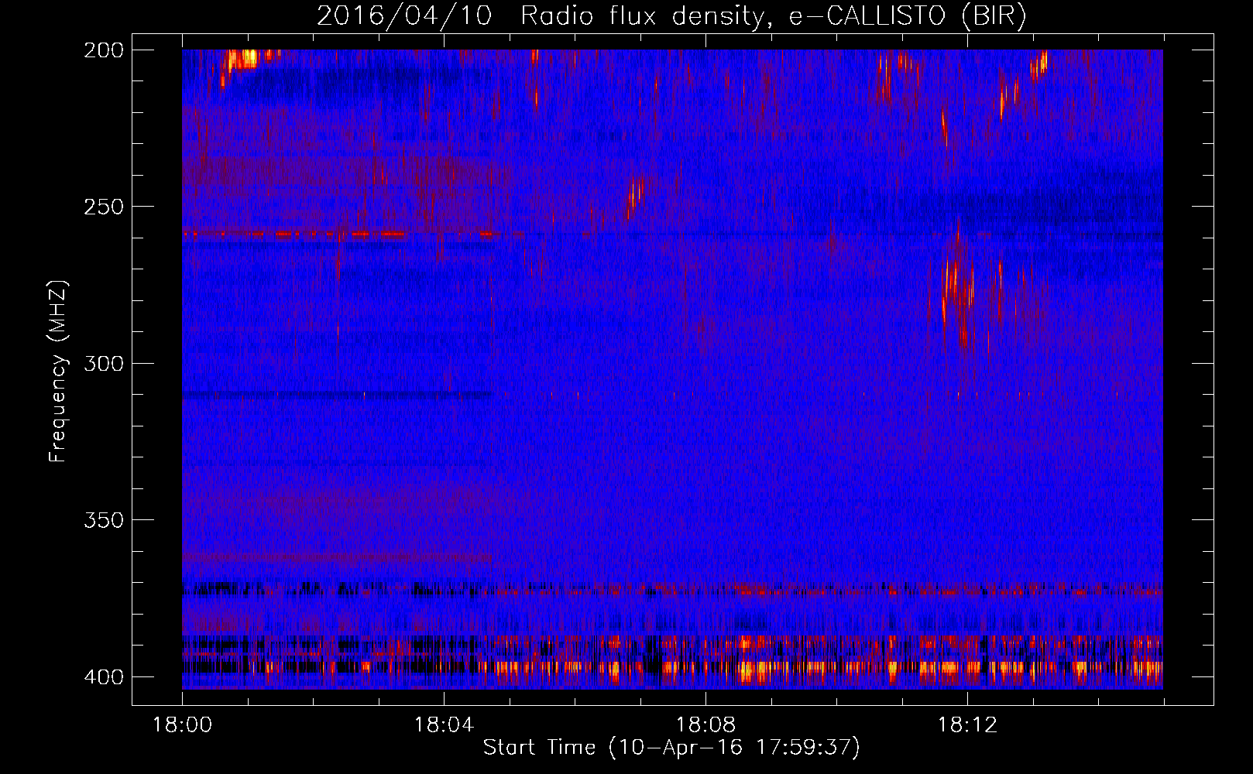The image size is (1253, 774).
Task: Click the 250 frequency tick label
Action: (x=103, y=207)
